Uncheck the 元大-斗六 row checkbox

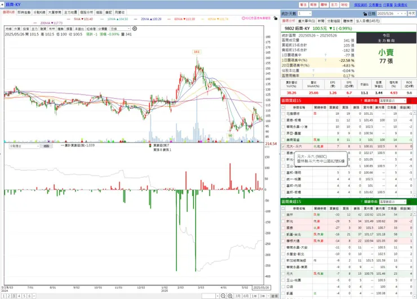(x=283, y=146)
